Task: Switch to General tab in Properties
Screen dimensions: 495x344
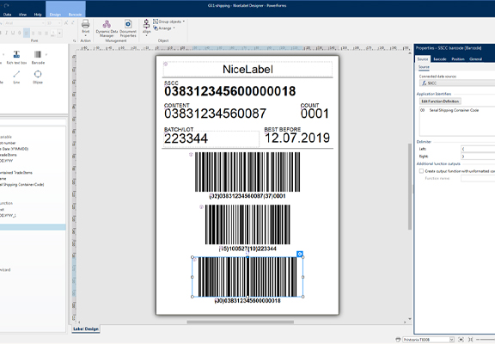Action: [x=475, y=59]
